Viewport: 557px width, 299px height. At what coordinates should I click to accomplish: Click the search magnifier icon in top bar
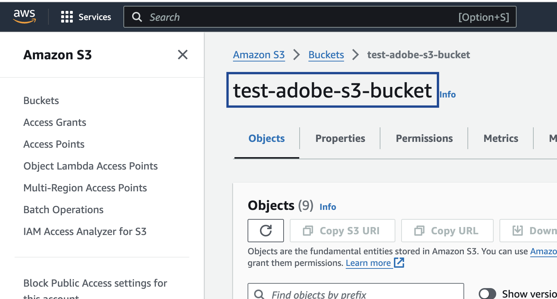pos(137,17)
